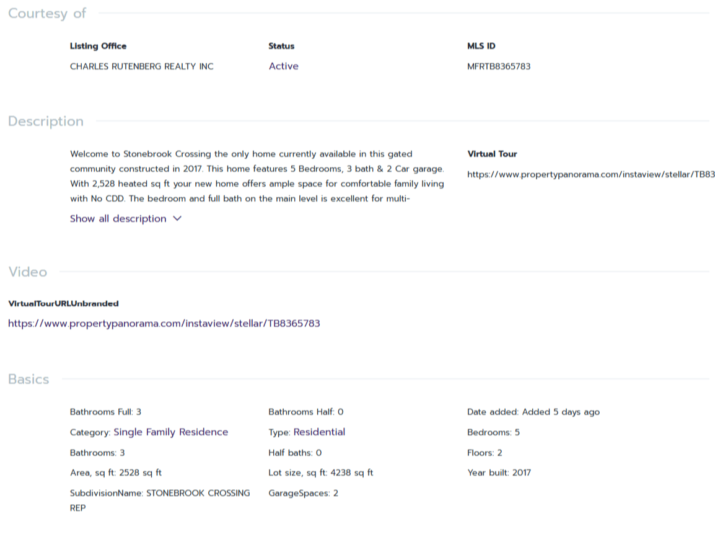
Task: Click the description paragraph about Stonebrook Crossing
Action: coord(257,176)
